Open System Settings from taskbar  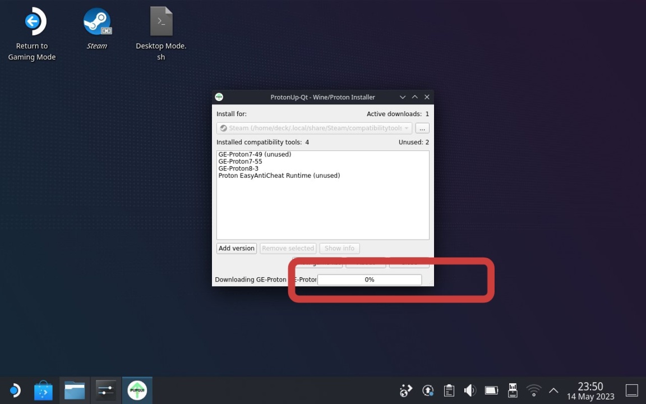(x=105, y=390)
